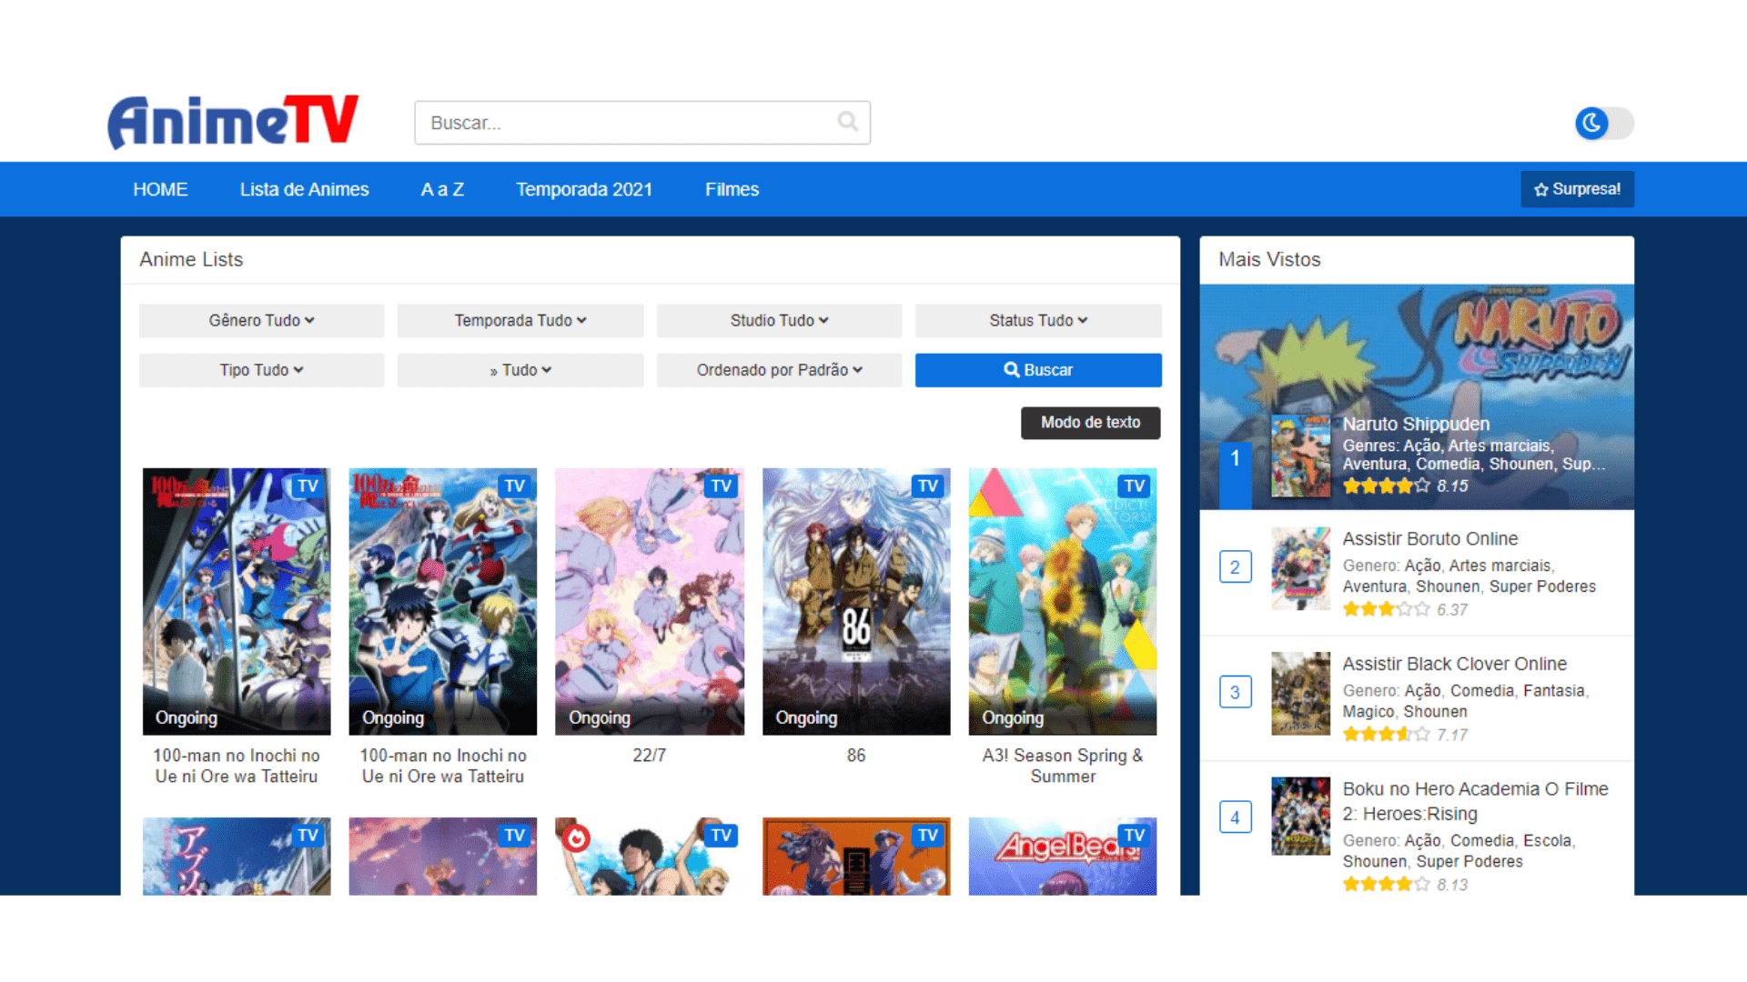The image size is (1747, 982).
Task: Click the magnifier icon on the Buscar filter button
Action: pos(1011,369)
